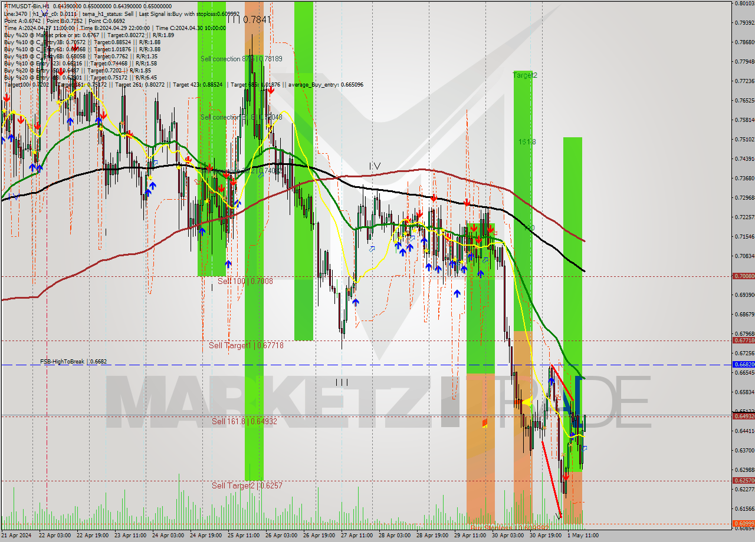The width and height of the screenshot is (755, 542).
Task: Click the 0.72968 price axis label
Action: pyautogui.click(x=744, y=197)
